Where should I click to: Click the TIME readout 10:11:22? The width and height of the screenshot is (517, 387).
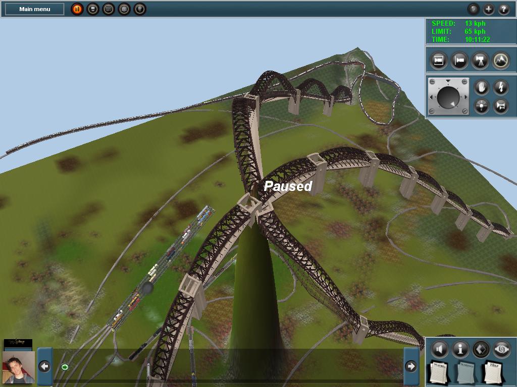pos(461,39)
